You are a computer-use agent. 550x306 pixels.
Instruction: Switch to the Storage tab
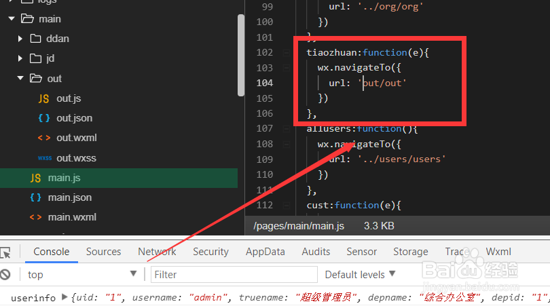coord(411,252)
